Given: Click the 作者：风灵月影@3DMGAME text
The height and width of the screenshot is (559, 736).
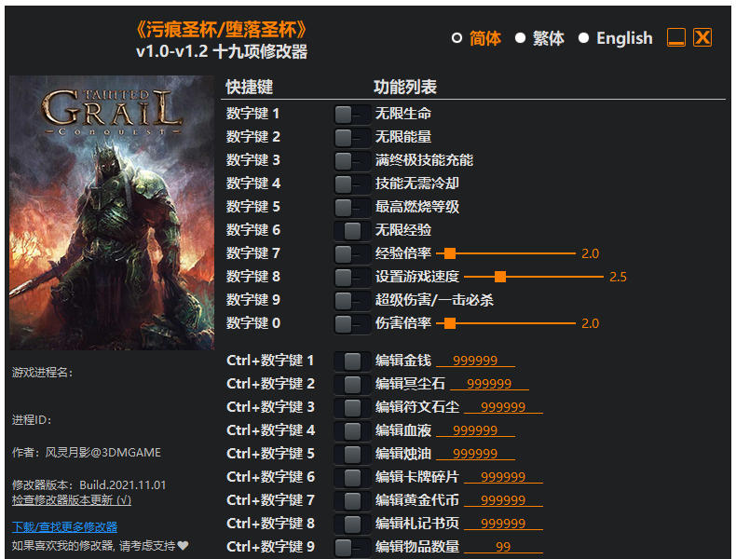Looking at the screenshot, I should 87,453.
